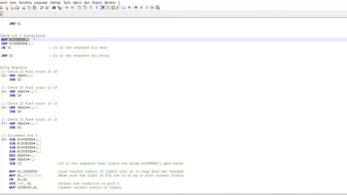Click the 'JNE Z4' instruction
This screenshot has width=347, height=195.
15,95
